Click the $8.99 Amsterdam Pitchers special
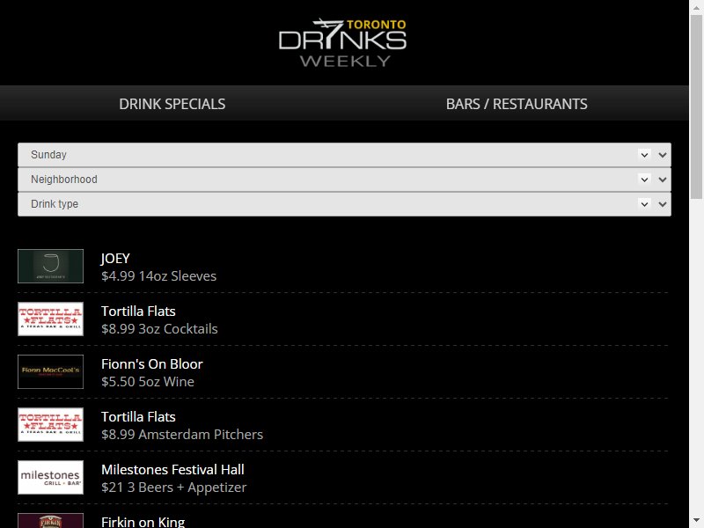704x528 pixels. (182, 434)
